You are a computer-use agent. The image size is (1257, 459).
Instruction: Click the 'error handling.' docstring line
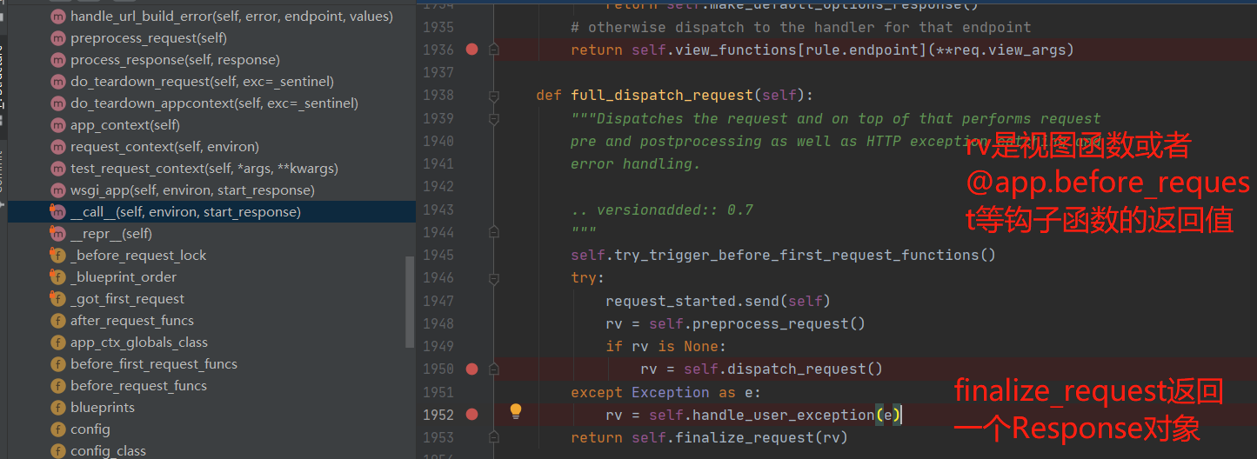pyautogui.click(x=636, y=163)
